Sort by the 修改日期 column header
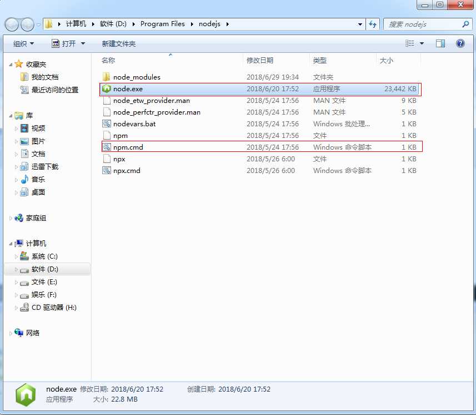This screenshot has height=415, width=476. (x=276, y=60)
